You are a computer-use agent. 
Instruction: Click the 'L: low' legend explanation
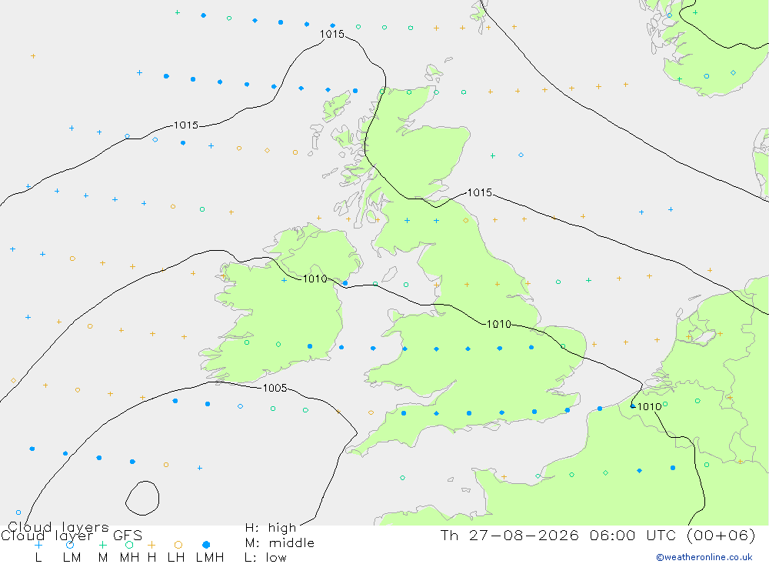click(x=265, y=558)
